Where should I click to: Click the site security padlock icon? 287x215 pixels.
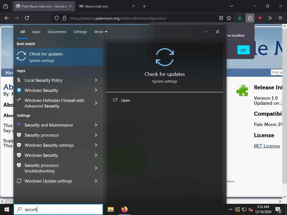64,18
